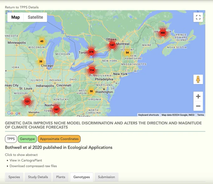
Task: Zoom in on the map
Action: pos(198,96)
